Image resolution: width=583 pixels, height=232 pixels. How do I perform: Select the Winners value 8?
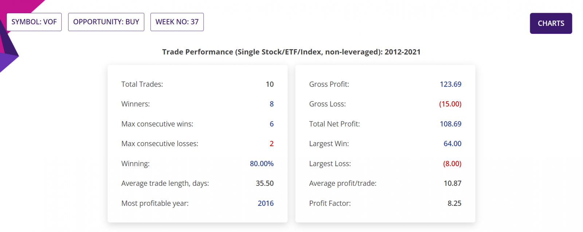click(271, 104)
